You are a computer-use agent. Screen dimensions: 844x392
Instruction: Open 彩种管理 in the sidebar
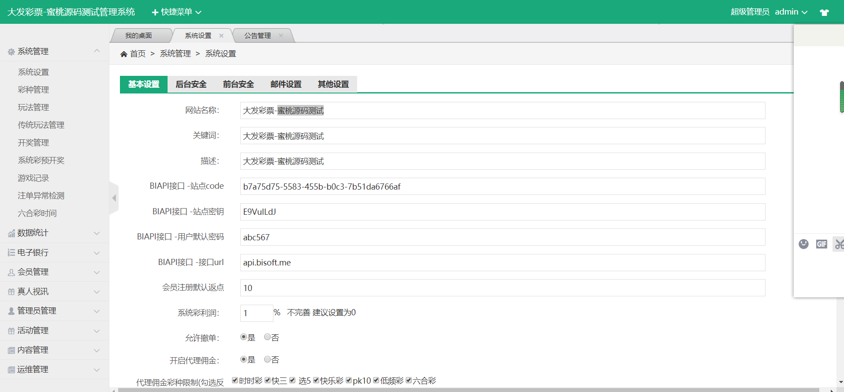34,90
